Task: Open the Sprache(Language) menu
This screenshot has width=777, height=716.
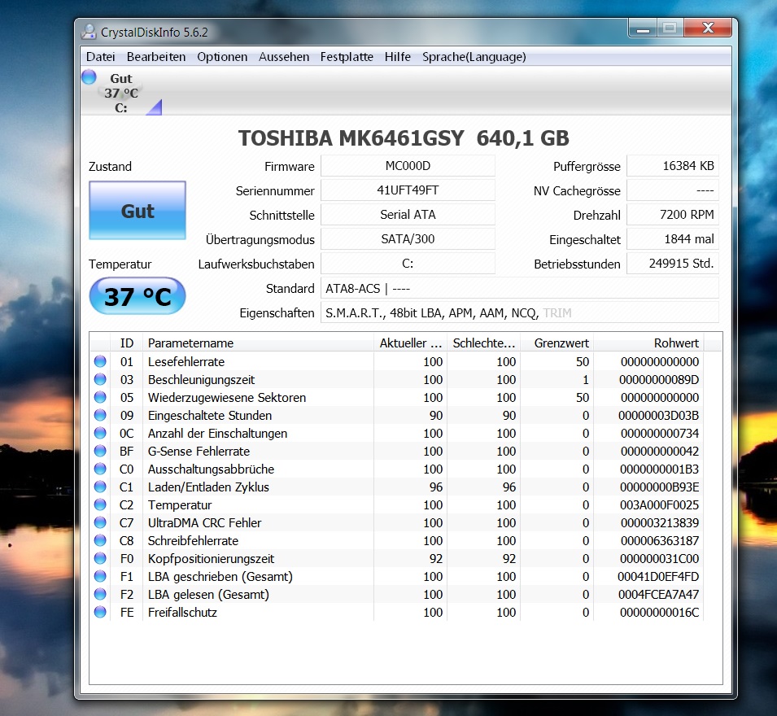Action: (474, 57)
